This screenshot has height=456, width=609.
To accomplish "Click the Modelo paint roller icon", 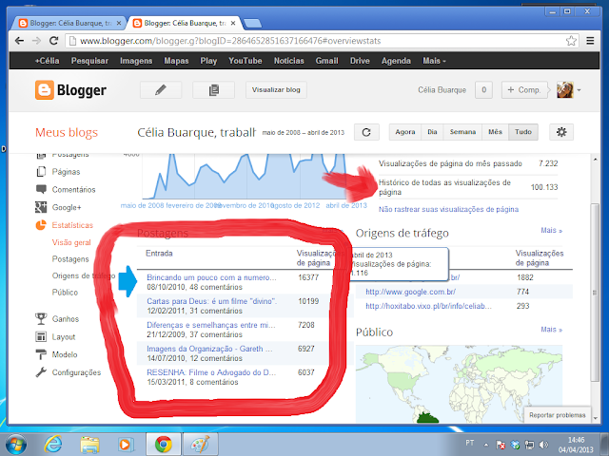I will click(x=41, y=354).
